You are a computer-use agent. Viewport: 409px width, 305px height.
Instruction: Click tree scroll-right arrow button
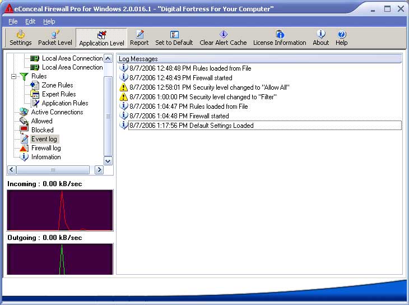point(99,170)
